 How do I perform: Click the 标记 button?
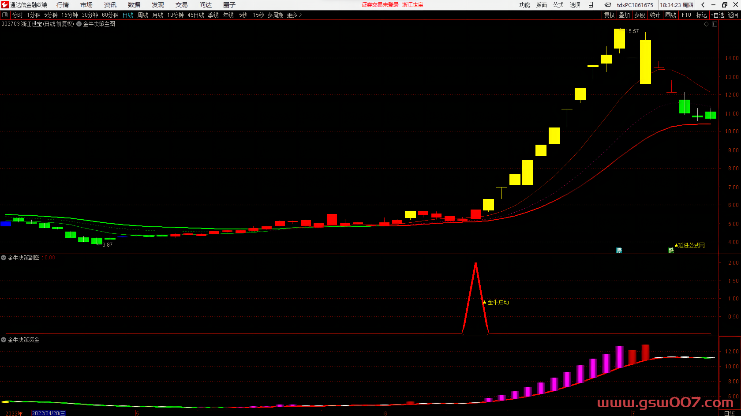click(701, 15)
